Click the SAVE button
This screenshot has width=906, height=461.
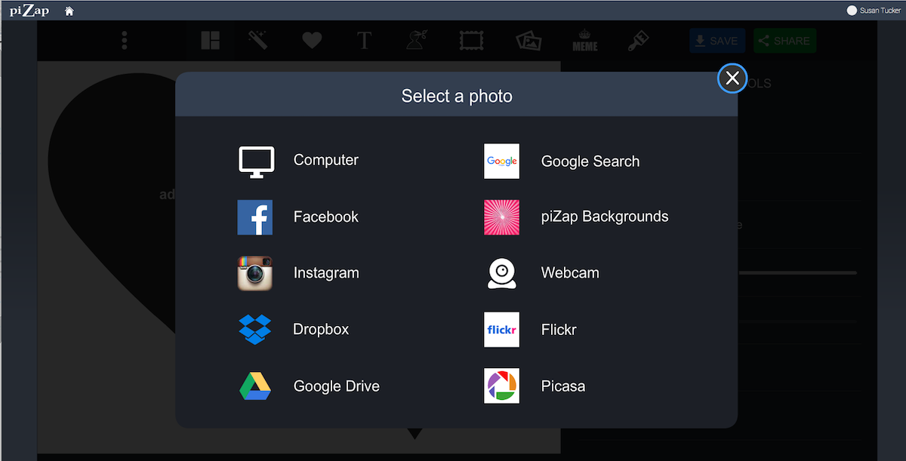pos(717,41)
